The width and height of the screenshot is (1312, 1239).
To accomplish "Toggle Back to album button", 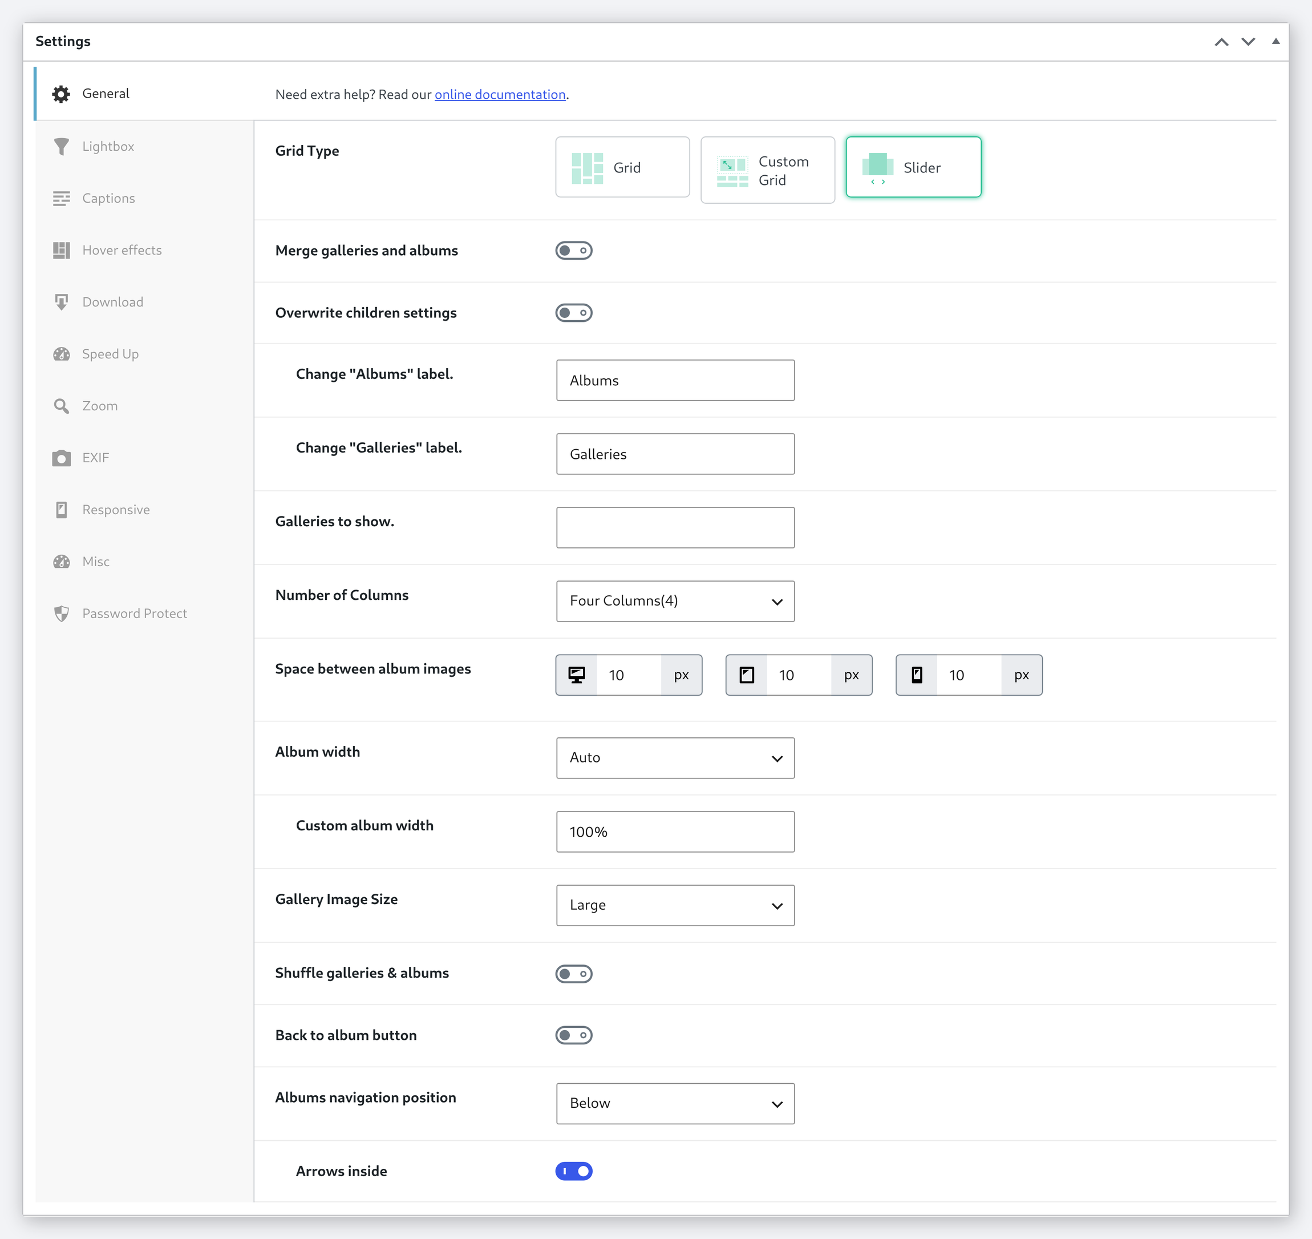I will [573, 1036].
